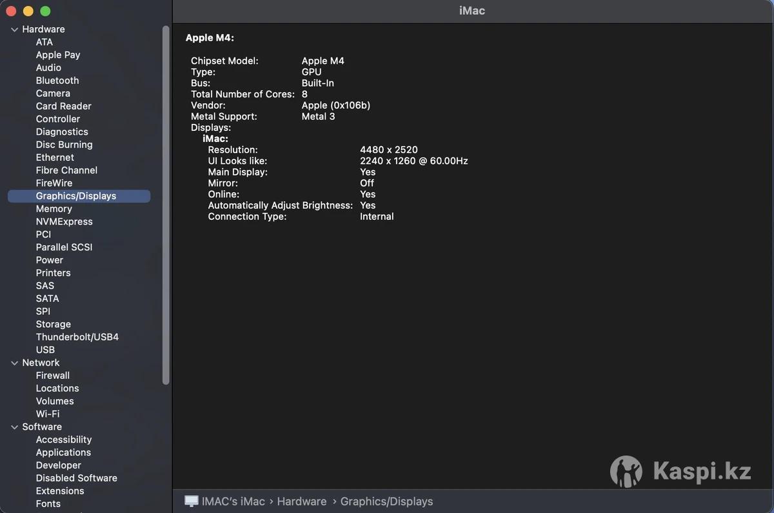Image resolution: width=774 pixels, height=513 pixels.
Task: Collapse the Network section
Action: (x=14, y=363)
